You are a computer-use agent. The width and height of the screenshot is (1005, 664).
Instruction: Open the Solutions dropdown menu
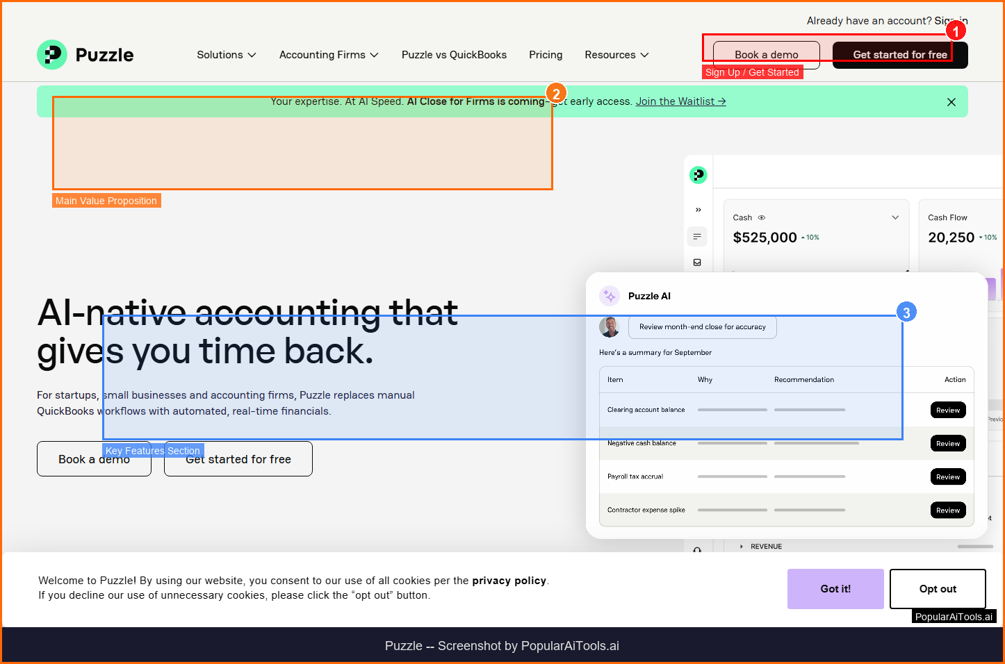(226, 55)
